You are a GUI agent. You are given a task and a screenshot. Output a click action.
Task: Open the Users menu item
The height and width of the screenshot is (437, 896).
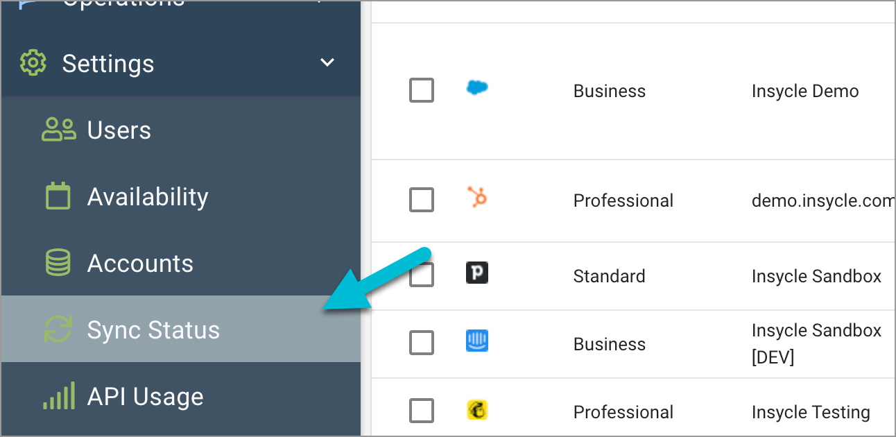tap(181, 130)
